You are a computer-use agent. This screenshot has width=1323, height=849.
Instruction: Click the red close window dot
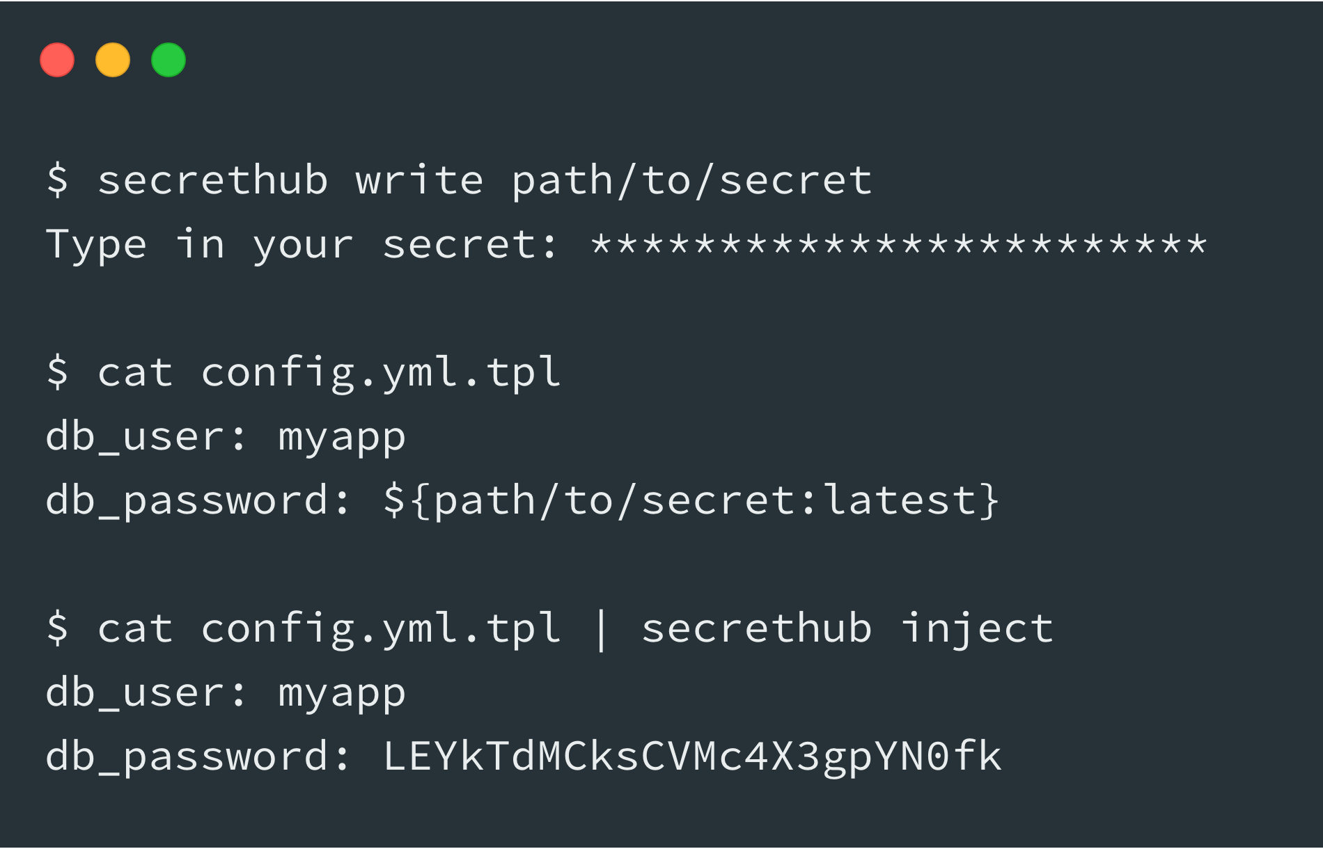(x=57, y=60)
